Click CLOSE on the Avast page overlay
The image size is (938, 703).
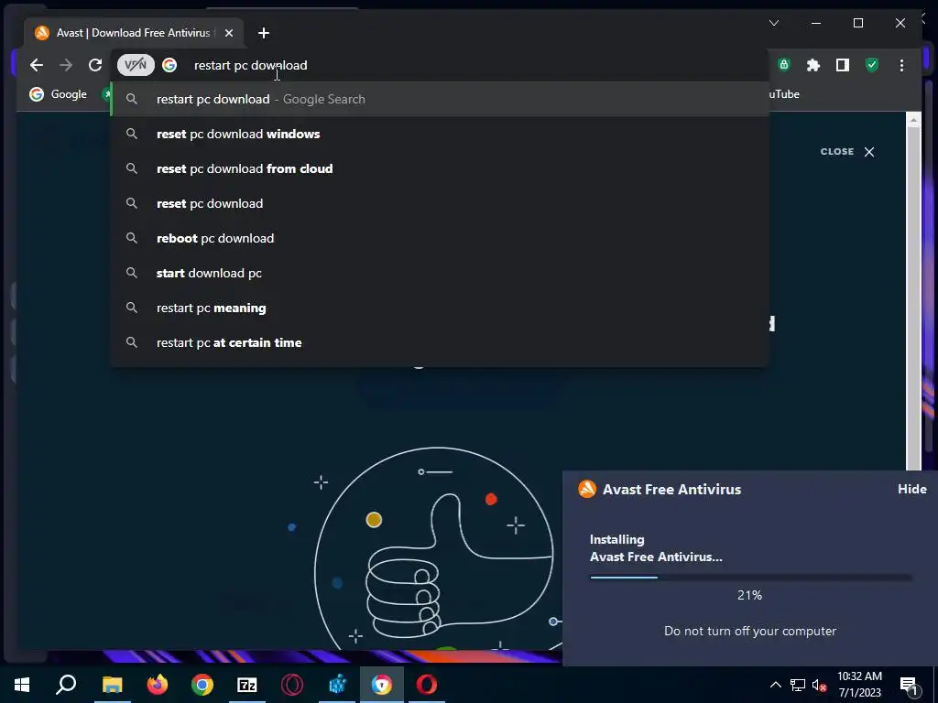click(847, 152)
